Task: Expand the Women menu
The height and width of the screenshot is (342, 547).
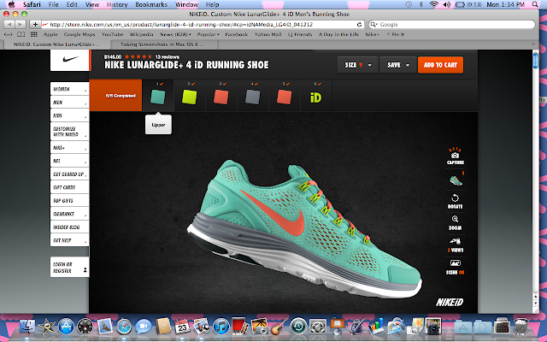Action: (69, 89)
